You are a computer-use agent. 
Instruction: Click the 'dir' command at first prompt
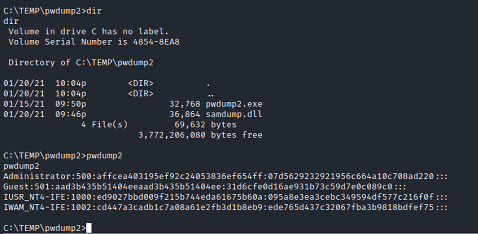point(94,11)
